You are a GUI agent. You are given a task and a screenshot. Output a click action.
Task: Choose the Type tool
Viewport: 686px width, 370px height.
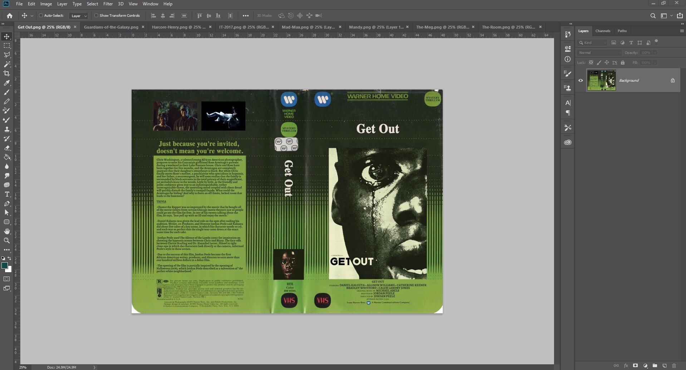pyautogui.click(x=6, y=194)
